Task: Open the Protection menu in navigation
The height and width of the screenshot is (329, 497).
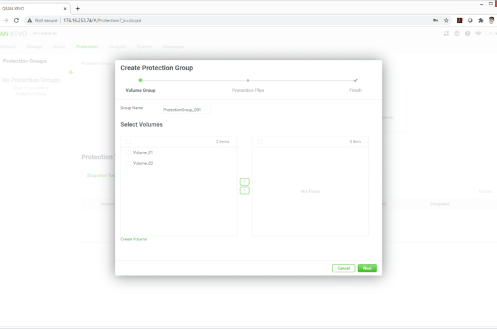Action: click(87, 47)
